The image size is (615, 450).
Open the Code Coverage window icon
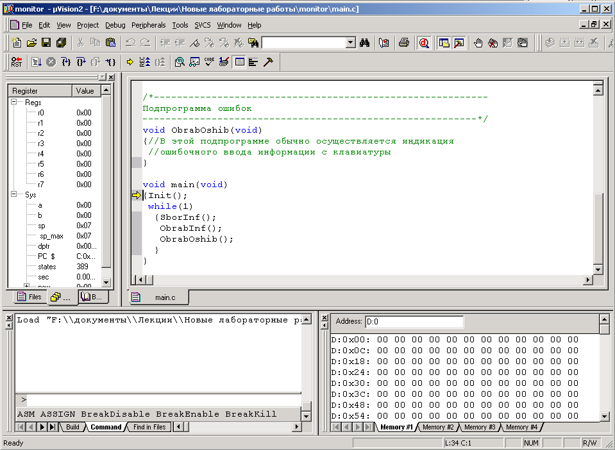[x=209, y=62]
